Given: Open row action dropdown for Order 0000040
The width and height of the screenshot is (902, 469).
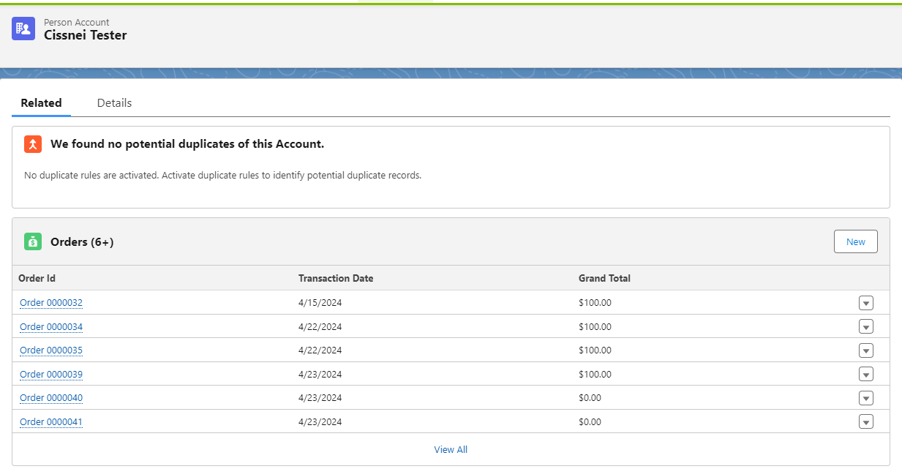Looking at the screenshot, I should pyautogui.click(x=866, y=398).
